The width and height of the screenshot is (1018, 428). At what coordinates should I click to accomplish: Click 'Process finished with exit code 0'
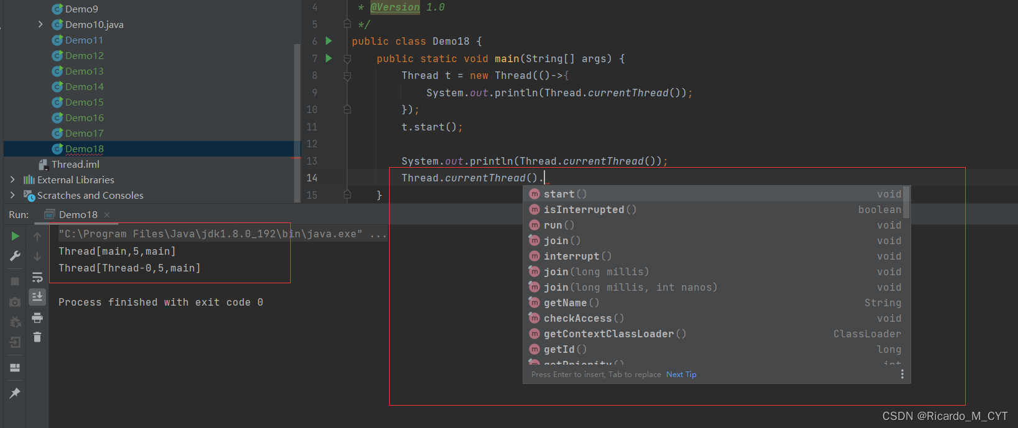pyautogui.click(x=160, y=302)
